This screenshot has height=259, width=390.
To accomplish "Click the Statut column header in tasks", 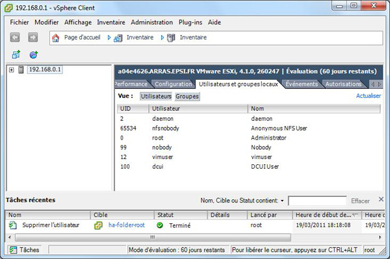I will click(181, 215).
